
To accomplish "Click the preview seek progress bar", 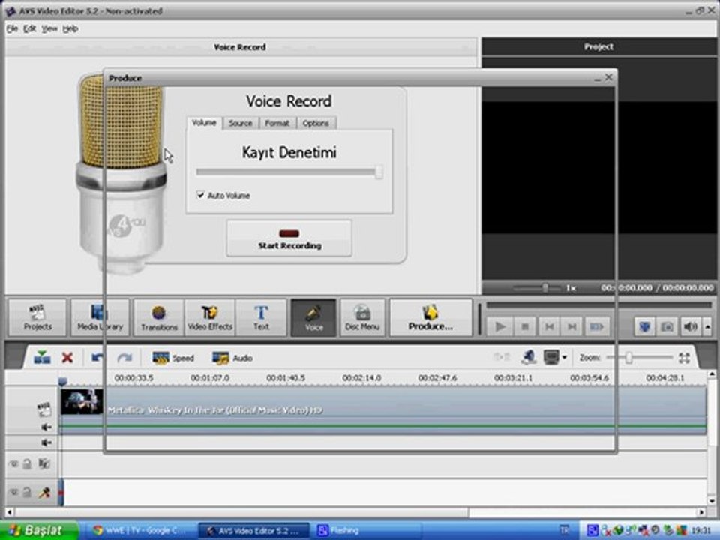I will (x=598, y=305).
